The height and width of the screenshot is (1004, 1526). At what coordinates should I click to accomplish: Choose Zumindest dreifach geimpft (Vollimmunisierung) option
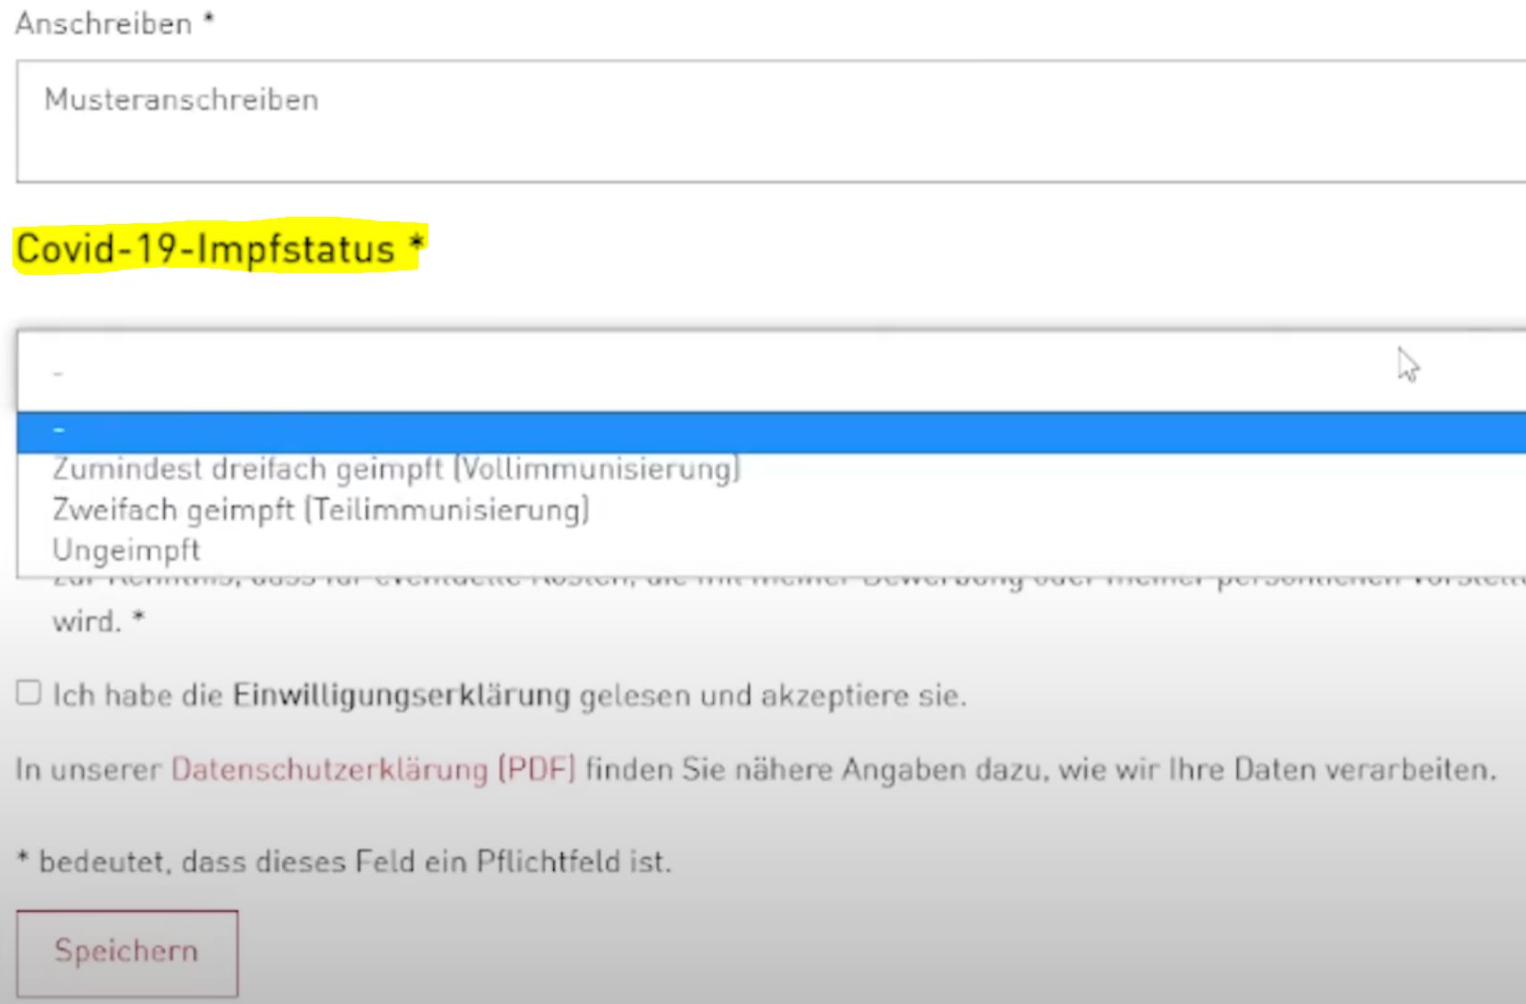pyautogui.click(x=396, y=469)
